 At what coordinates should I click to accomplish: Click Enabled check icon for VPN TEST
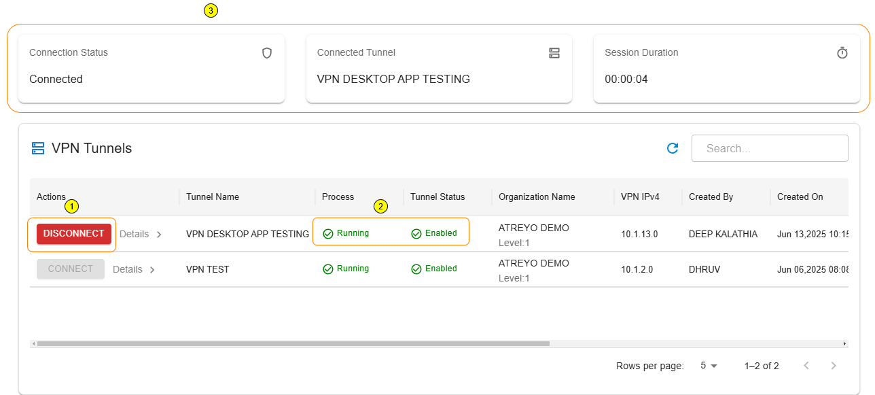pyautogui.click(x=416, y=269)
